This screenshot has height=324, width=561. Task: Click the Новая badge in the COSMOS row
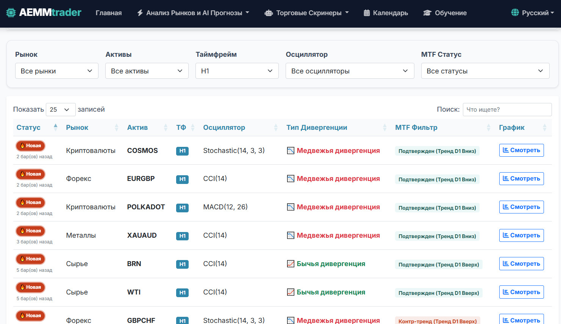(x=31, y=146)
